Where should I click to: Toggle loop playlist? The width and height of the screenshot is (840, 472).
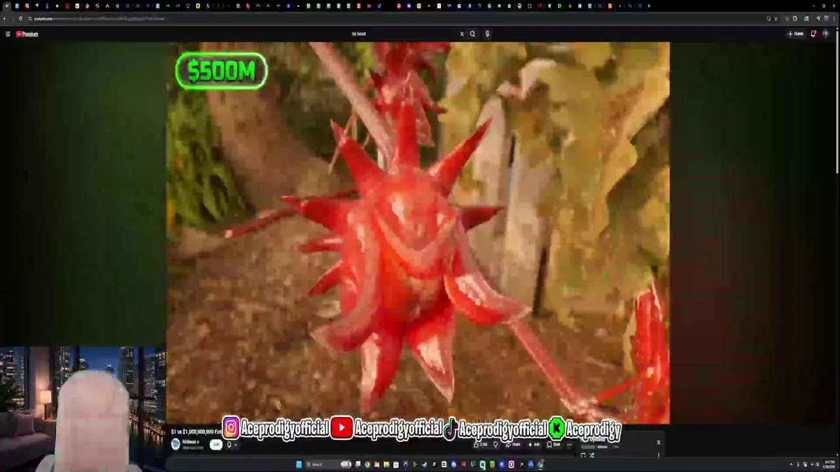[x=583, y=455]
